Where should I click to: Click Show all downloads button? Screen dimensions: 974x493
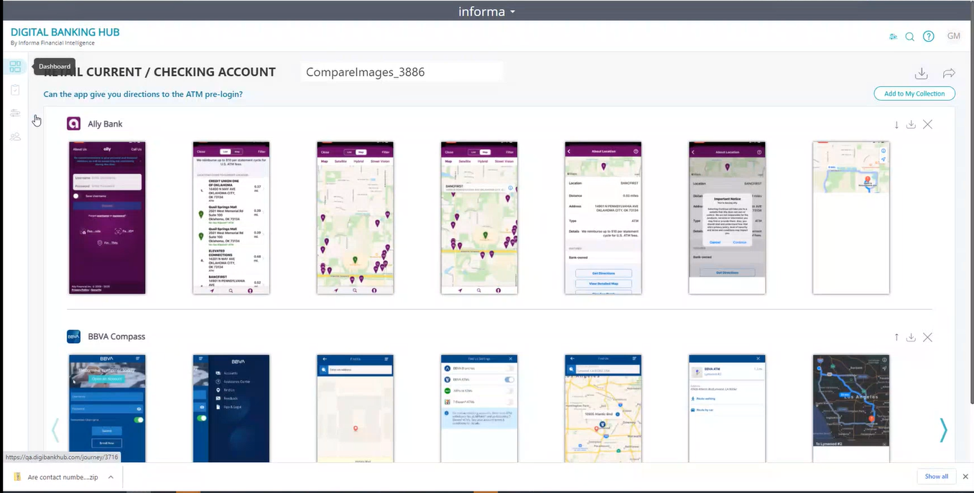pos(936,476)
